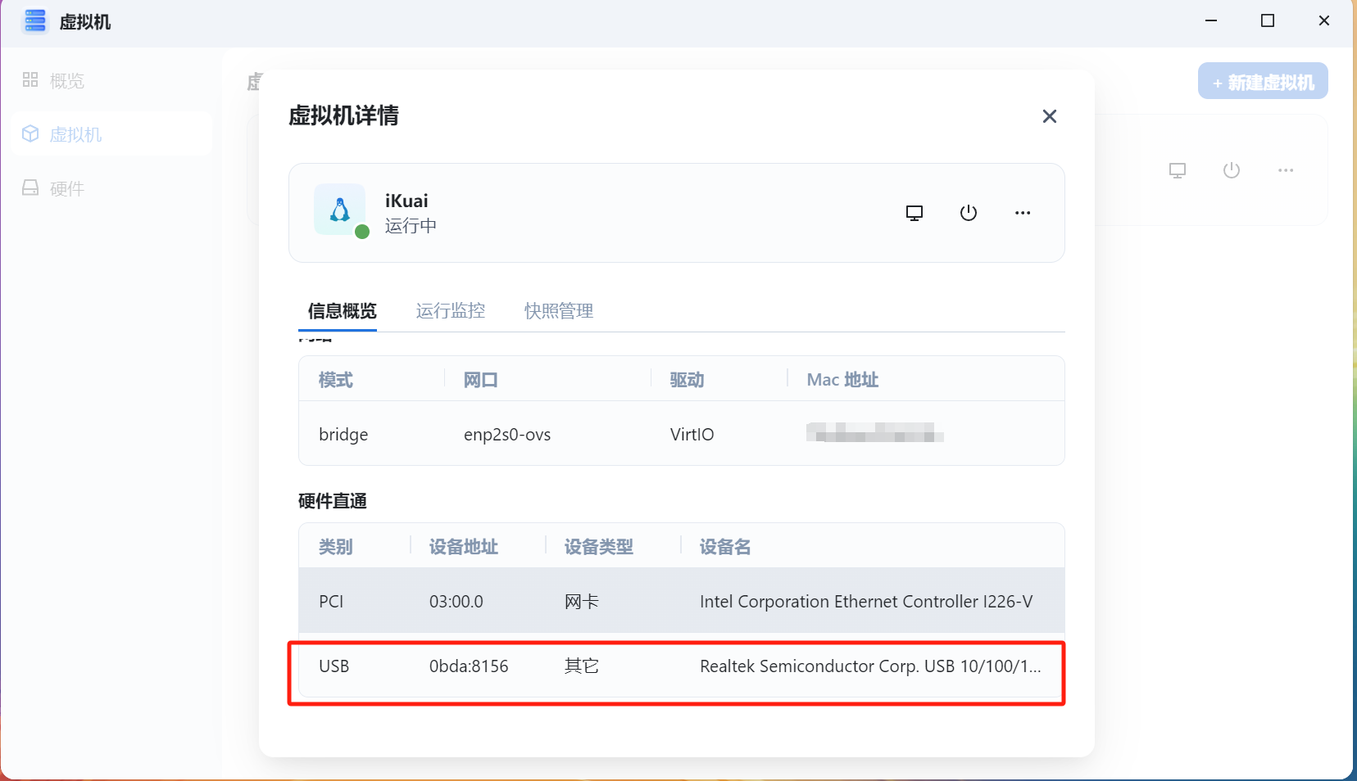This screenshot has width=1357, height=781.
Task: Click 硬件直通 section heading
Action: tap(333, 501)
